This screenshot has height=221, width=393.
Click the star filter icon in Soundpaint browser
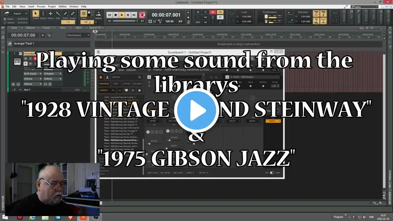click(x=139, y=90)
